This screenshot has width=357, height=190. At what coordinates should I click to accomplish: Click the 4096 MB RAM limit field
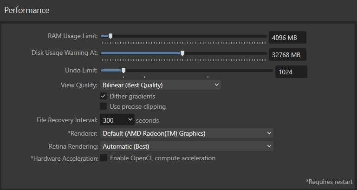[287, 37]
